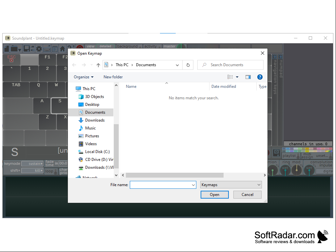Click the new keymap icon in Soundplant toolbar
This screenshot has width=336, height=252.
click(x=7, y=48)
